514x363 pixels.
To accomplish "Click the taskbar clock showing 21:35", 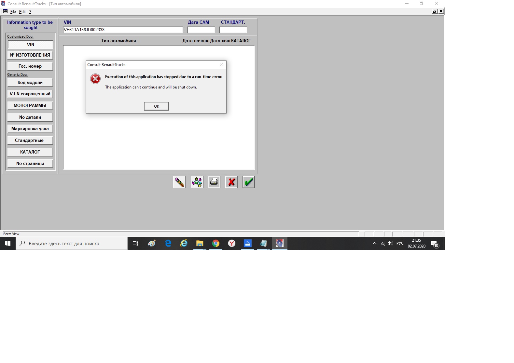I will tap(416, 243).
